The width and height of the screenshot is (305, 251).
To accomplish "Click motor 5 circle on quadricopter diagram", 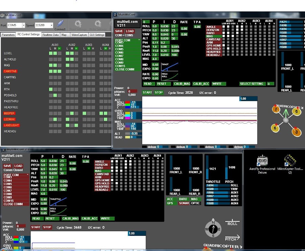I will [x=297, y=111].
